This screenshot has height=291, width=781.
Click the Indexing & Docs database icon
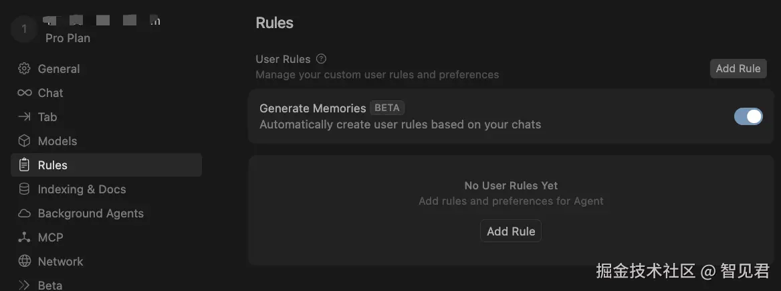tap(24, 189)
